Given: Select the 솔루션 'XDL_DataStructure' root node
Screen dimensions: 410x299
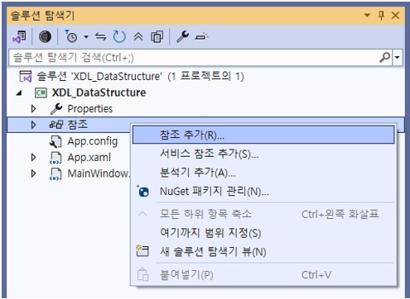Looking at the screenshot, I should pyautogui.click(x=140, y=76).
